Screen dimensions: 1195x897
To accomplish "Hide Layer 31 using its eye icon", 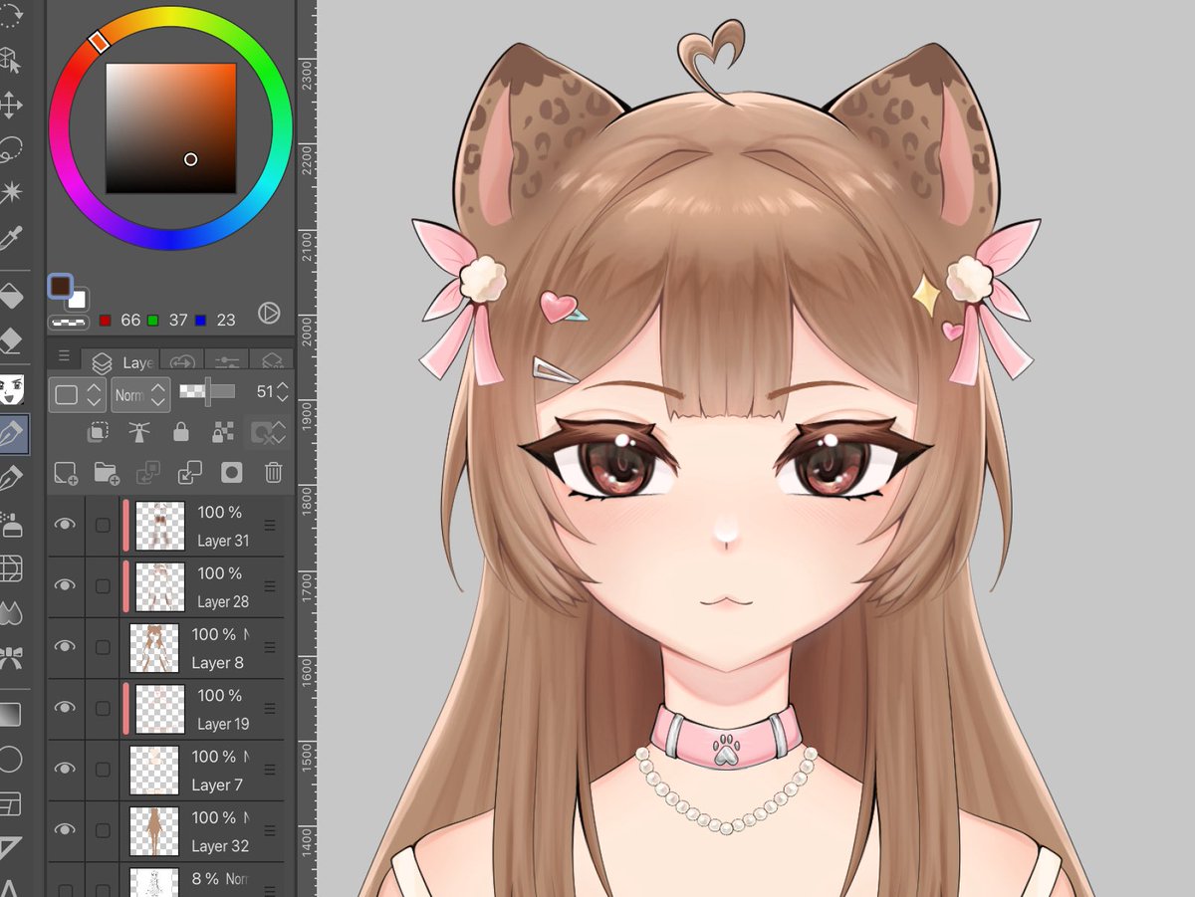I will [x=65, y=525].
